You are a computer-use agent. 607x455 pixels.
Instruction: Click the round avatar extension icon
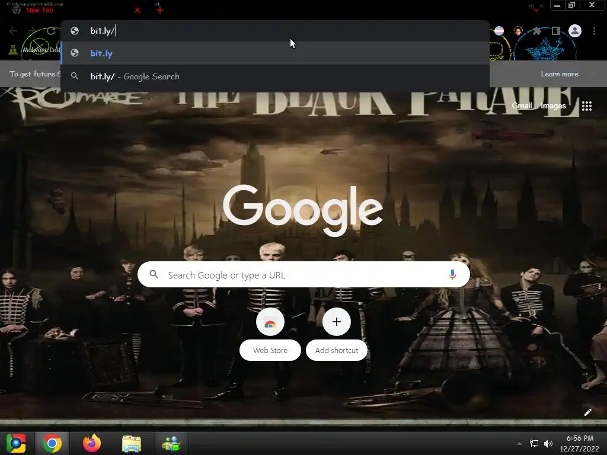pyautogui.click(x=518, y=31)
